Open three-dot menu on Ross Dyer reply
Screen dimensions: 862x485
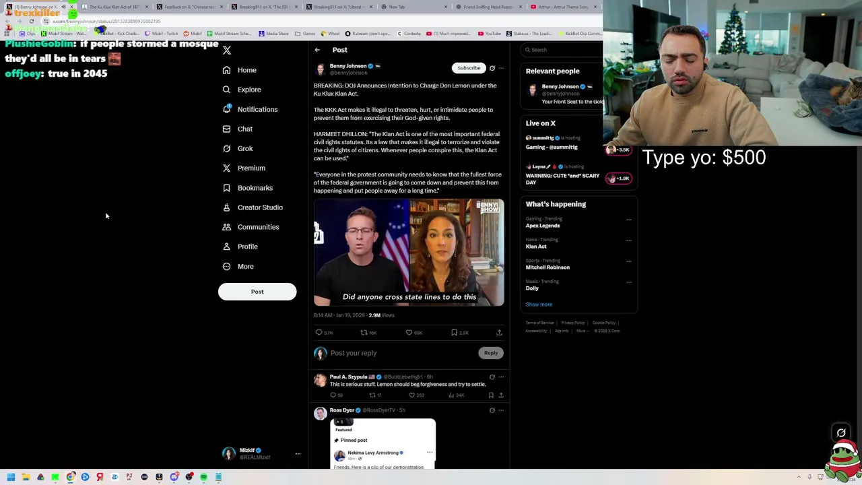pyautogui.click(x=501, y=410)
